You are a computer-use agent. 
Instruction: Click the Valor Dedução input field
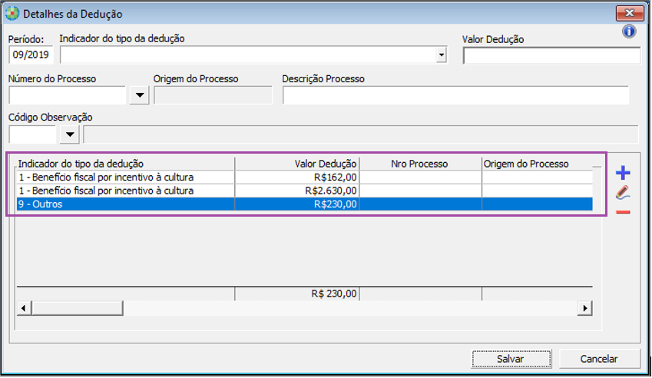pyautogui.click(x=551, y=55)
